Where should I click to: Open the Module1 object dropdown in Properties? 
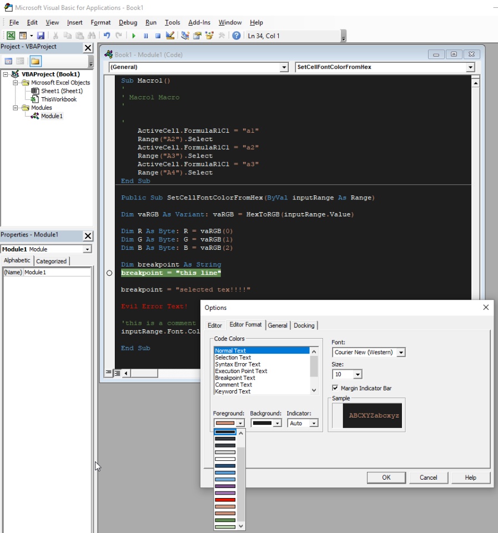(x=87, y=249)
